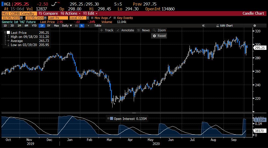Click the settings gear icon
The image size is (268, 148).
coord(254,26)
